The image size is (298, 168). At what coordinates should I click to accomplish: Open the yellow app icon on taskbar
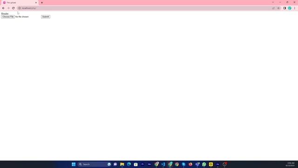click(211, 164)
